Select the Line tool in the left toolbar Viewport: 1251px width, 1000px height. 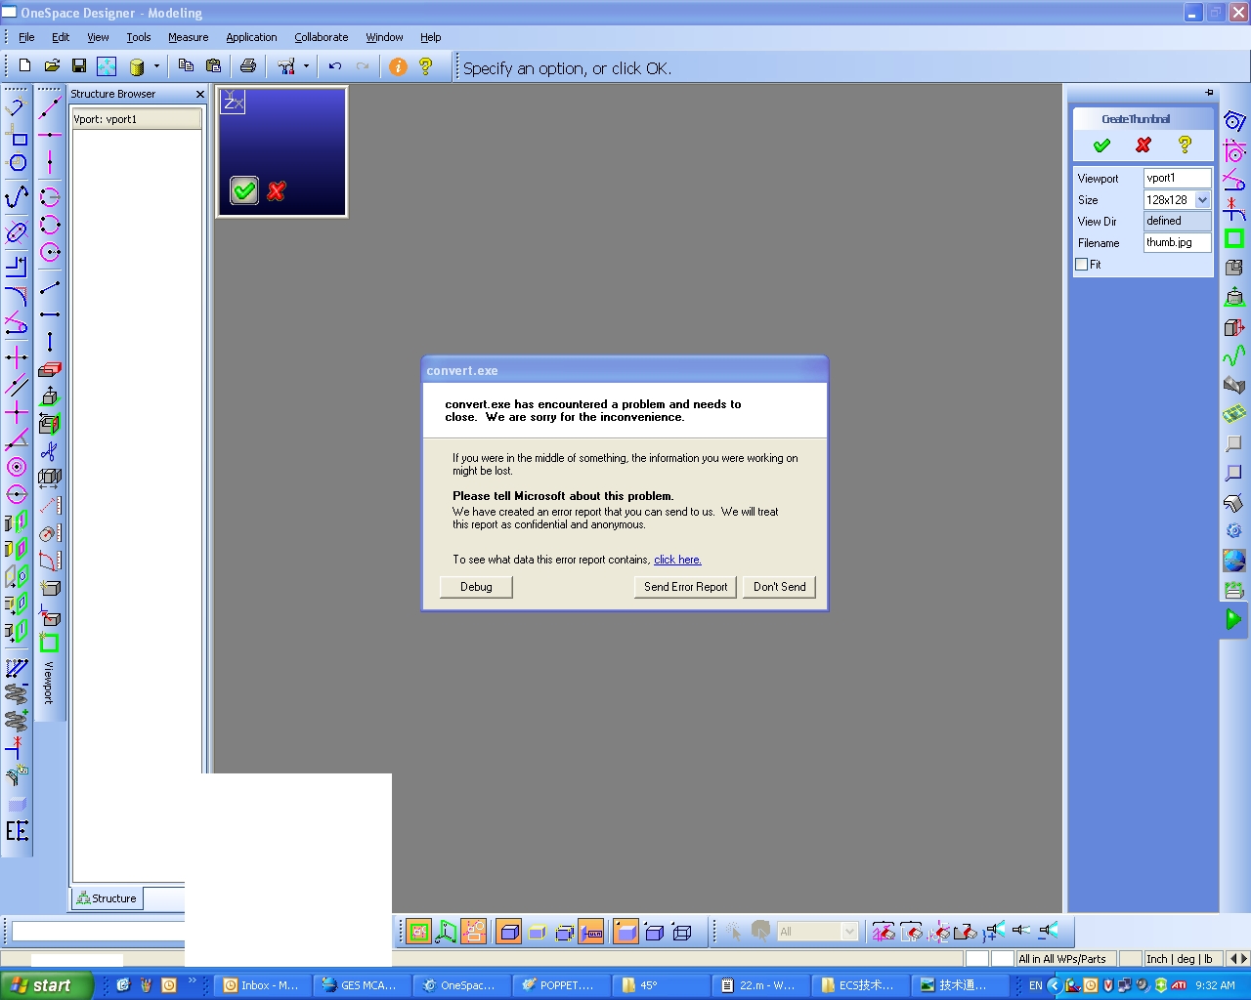50,107
